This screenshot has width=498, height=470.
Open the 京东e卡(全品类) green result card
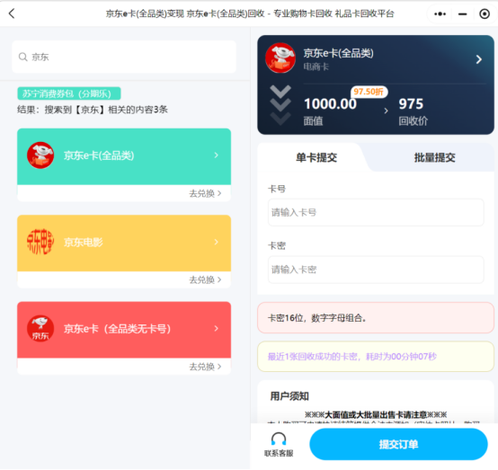[124, 156]
